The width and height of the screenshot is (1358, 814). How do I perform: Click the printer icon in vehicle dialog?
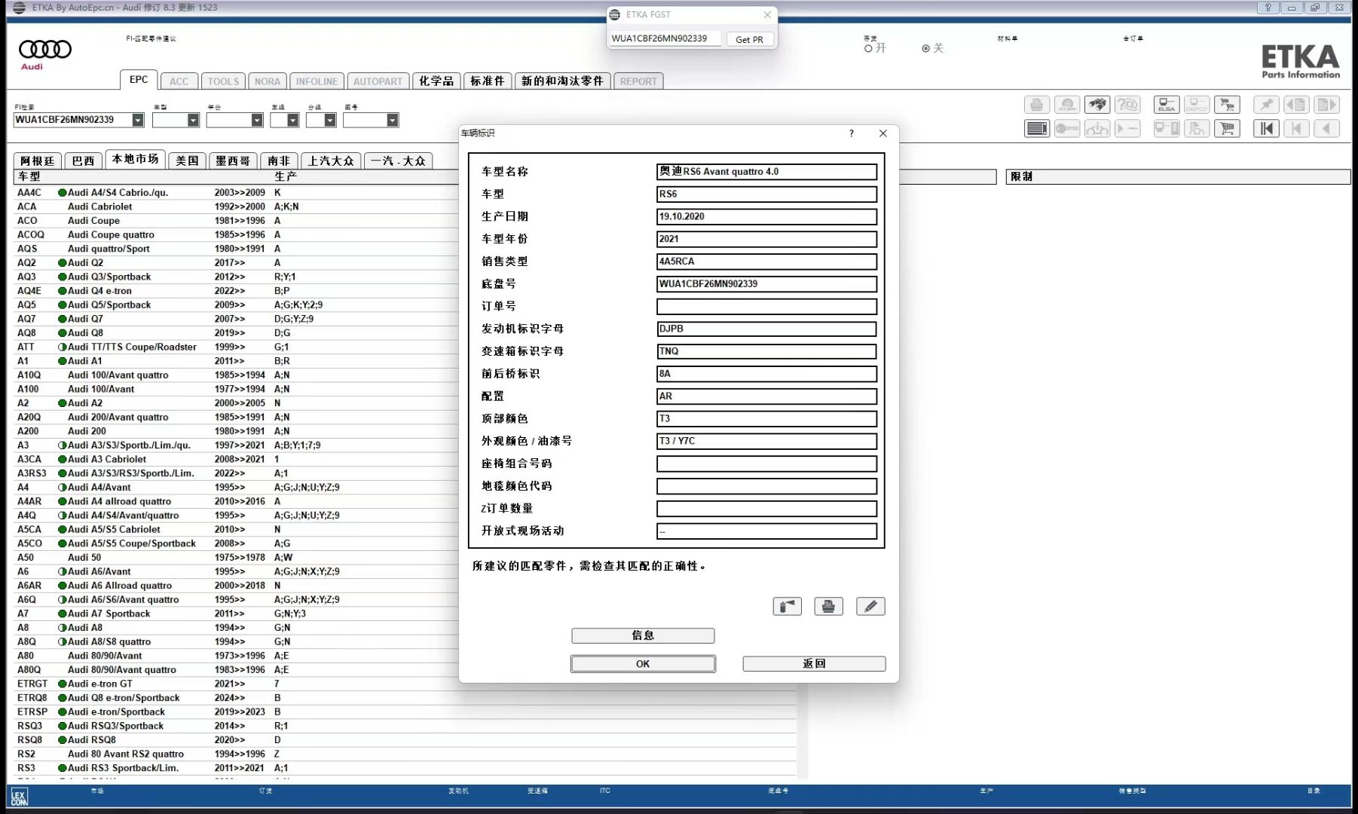[x=828, y=606]
